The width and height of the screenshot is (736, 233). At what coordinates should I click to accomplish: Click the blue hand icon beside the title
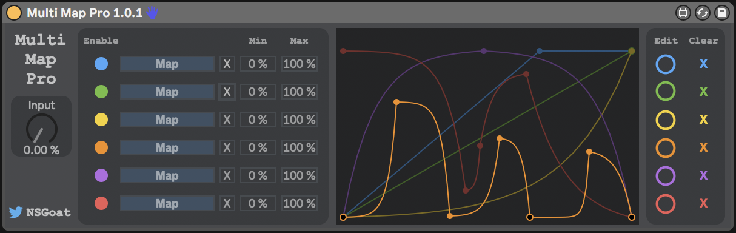coord(152,13)
